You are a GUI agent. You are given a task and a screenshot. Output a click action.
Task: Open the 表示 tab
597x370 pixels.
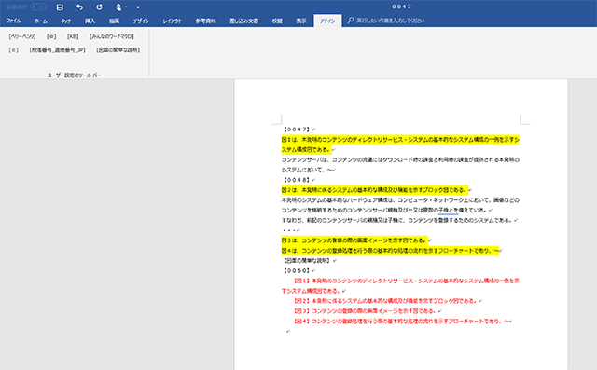(x=301, y=21)
